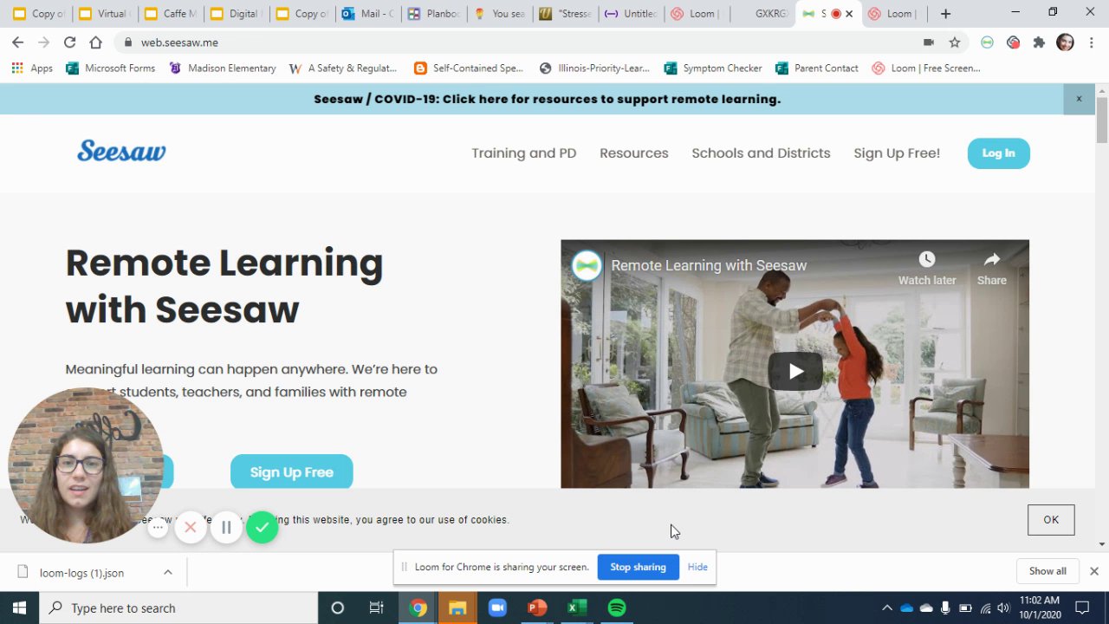
Task: Close the downloads bar
Action: [1093, 571]
